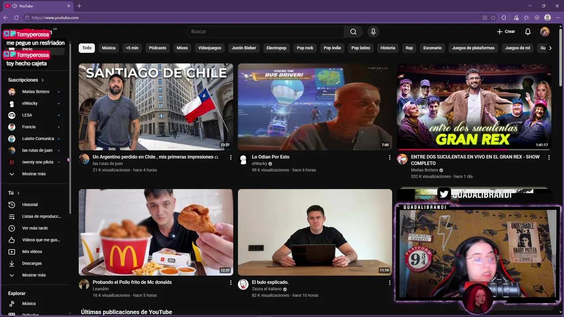Click the search magnifier button

[x=353, y=32]
